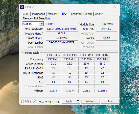Image resolution: width=139 pixels, height=114 pixels.
Task: Click the XMP tRAS value 42
Action: pos(102,77)
